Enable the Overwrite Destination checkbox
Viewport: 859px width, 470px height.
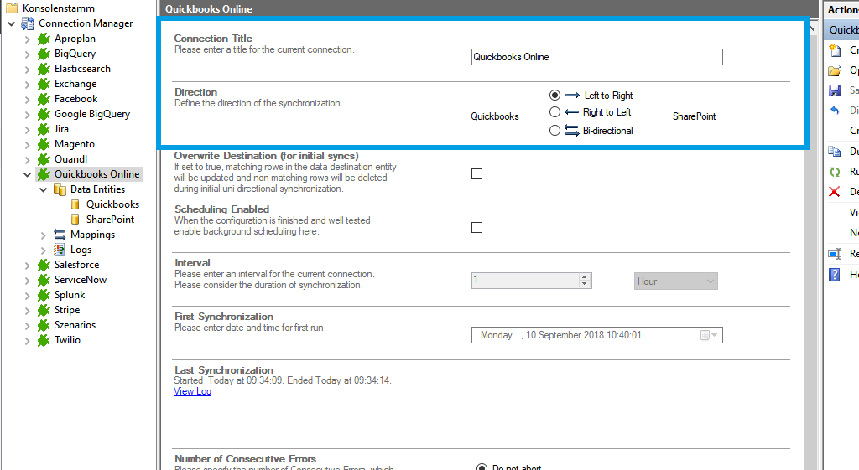tap(477, 174)
